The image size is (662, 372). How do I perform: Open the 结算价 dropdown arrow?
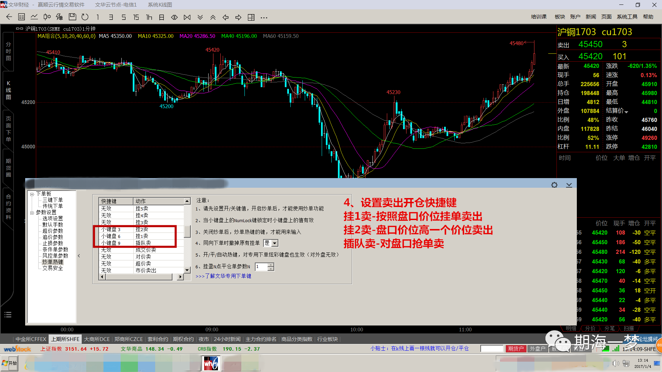pyautogui.click(x=626, y=112)
